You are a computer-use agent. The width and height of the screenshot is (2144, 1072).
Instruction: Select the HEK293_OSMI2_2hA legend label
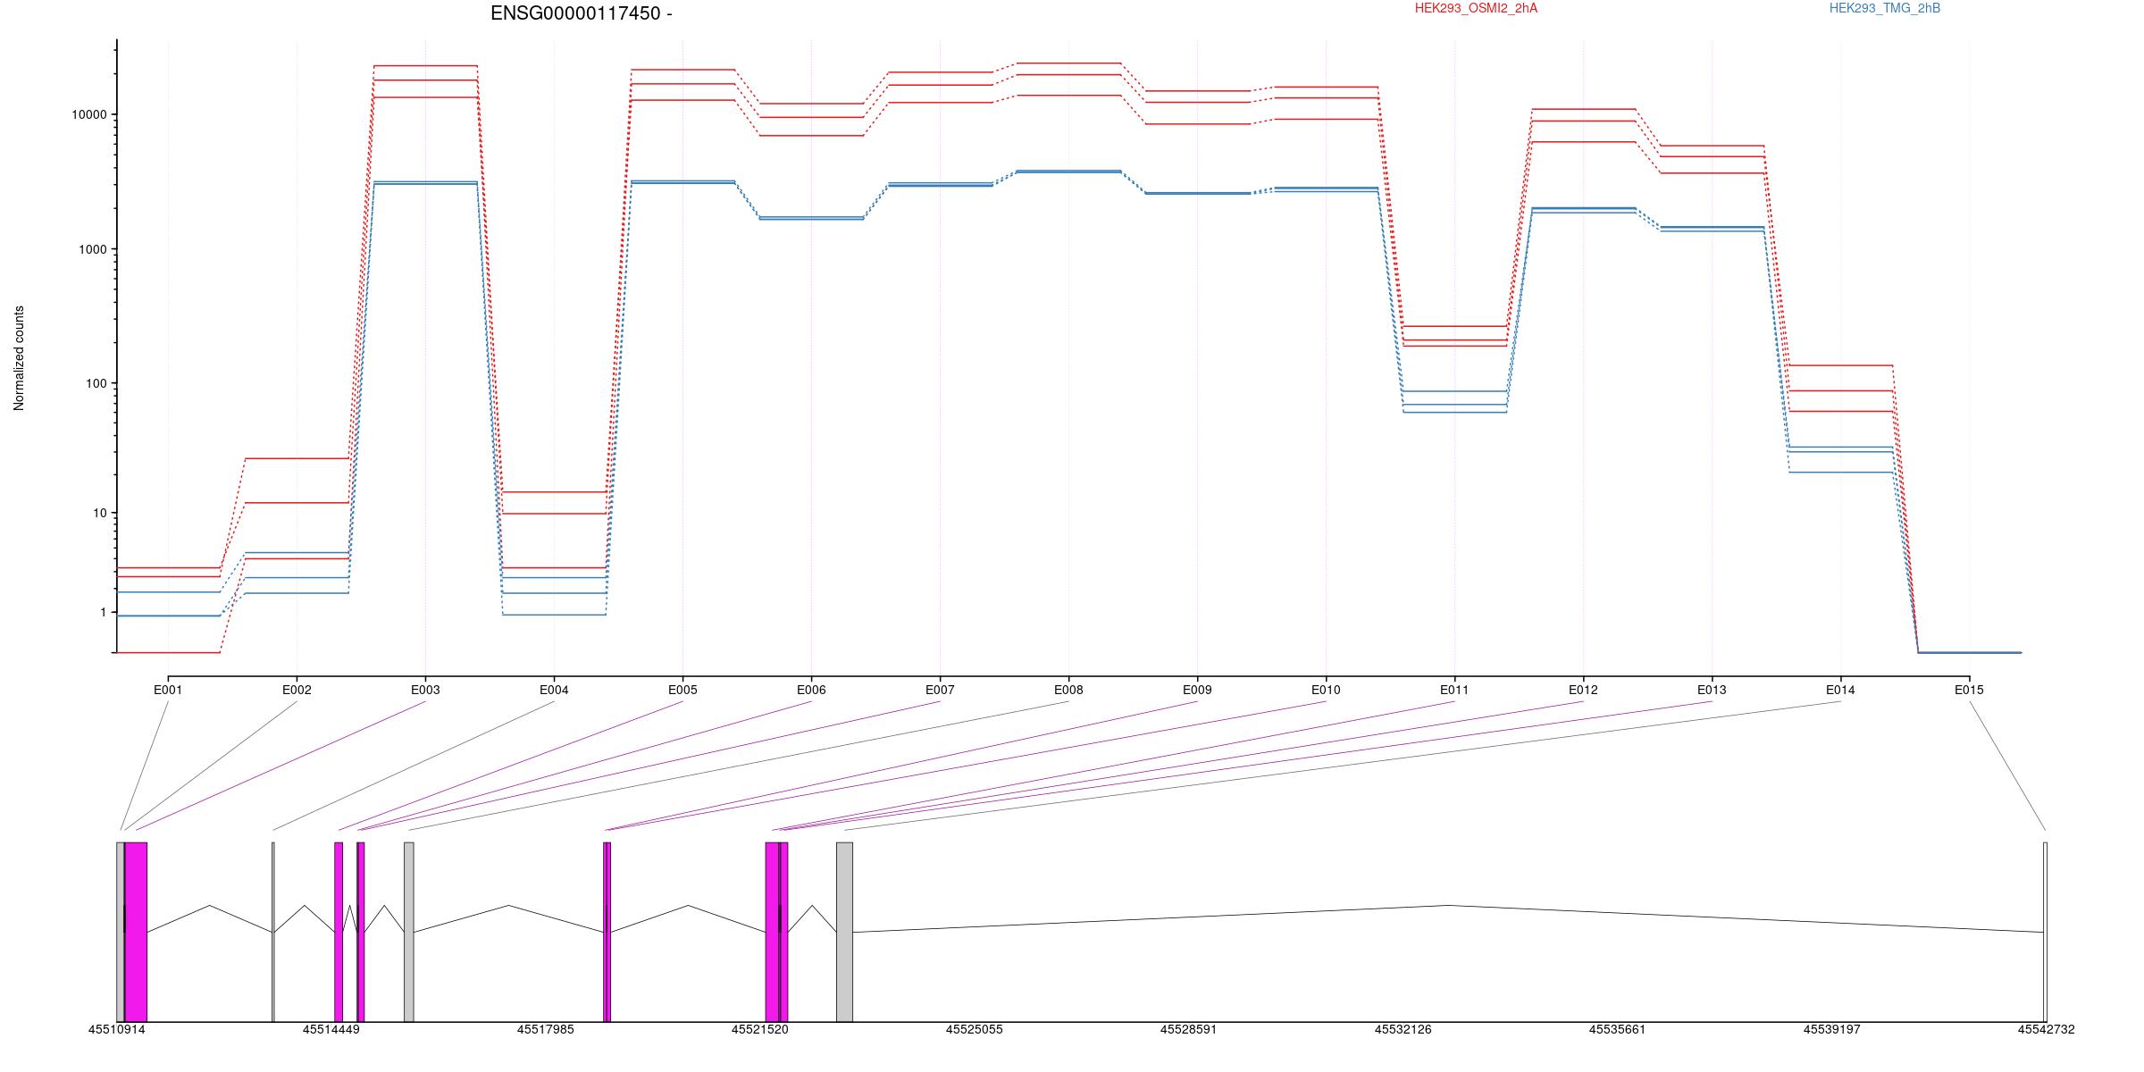[x=1476, y=8]
